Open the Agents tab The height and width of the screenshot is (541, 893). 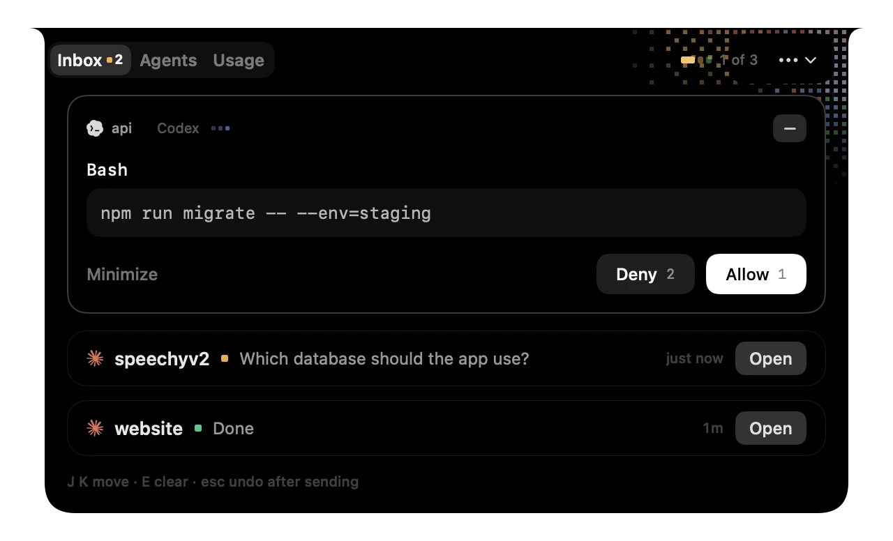168,61
